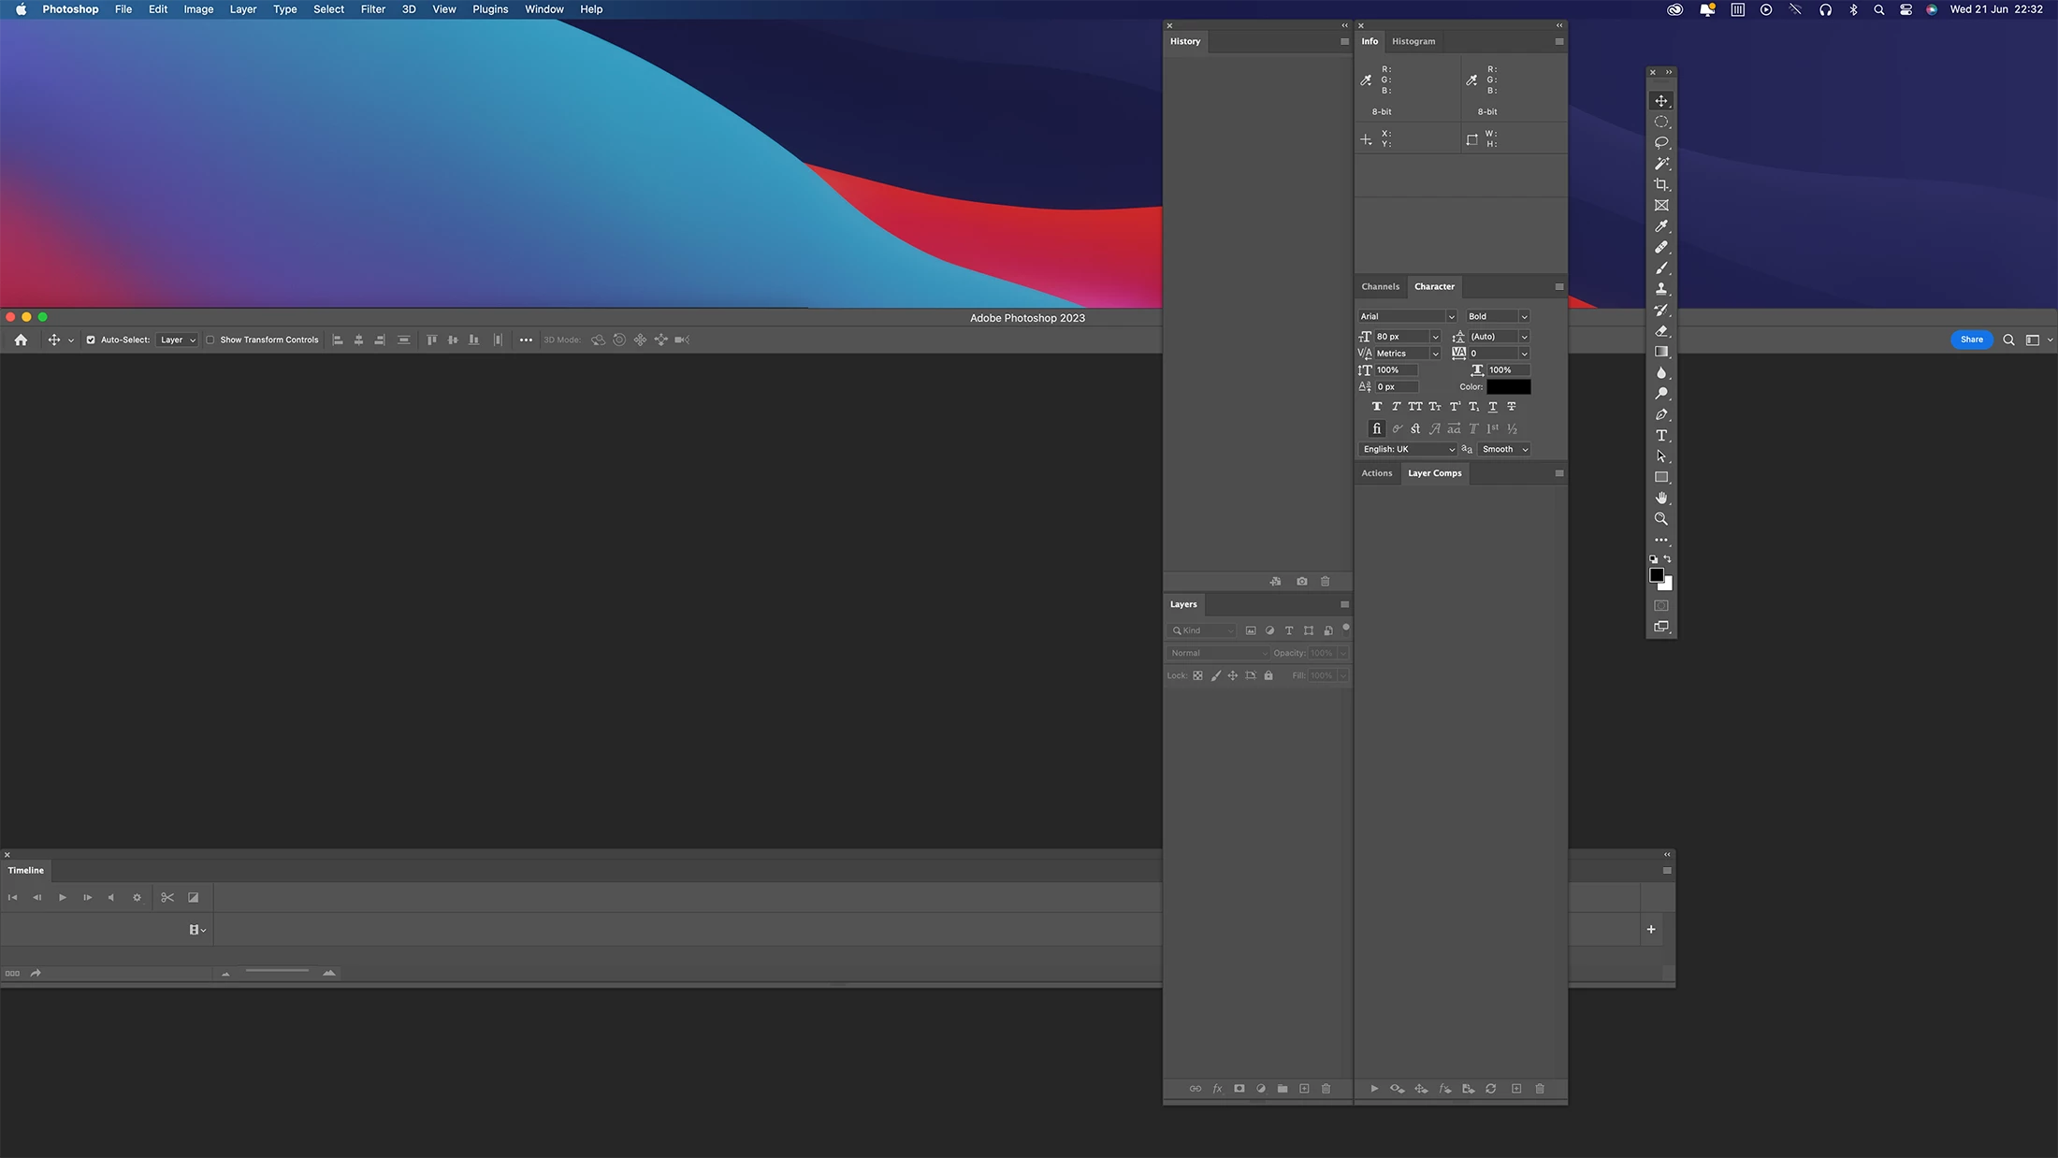Select the Horizontal Type tool
The height and width of the screenshot is (1158, 2058).
click(x=1660, y=435)
